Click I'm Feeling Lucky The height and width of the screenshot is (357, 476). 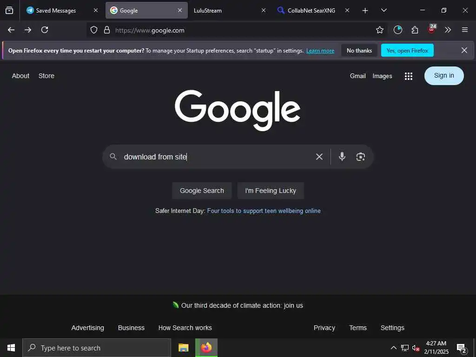(x=271, y=191)
